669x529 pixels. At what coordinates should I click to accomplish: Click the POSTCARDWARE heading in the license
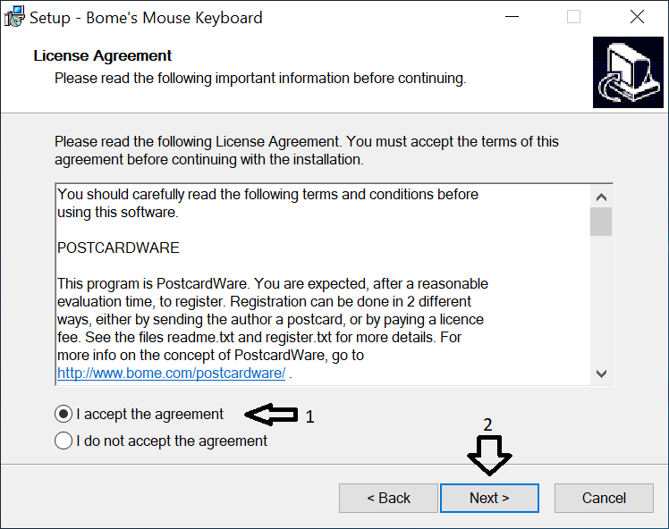pyautogui.click(x=118, y=248)
